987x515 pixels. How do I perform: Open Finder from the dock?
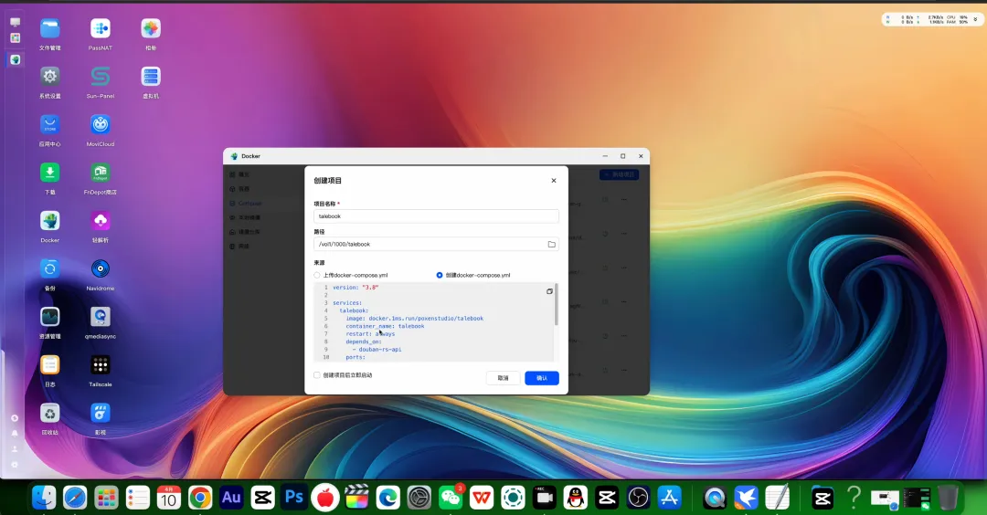point(44,498)
